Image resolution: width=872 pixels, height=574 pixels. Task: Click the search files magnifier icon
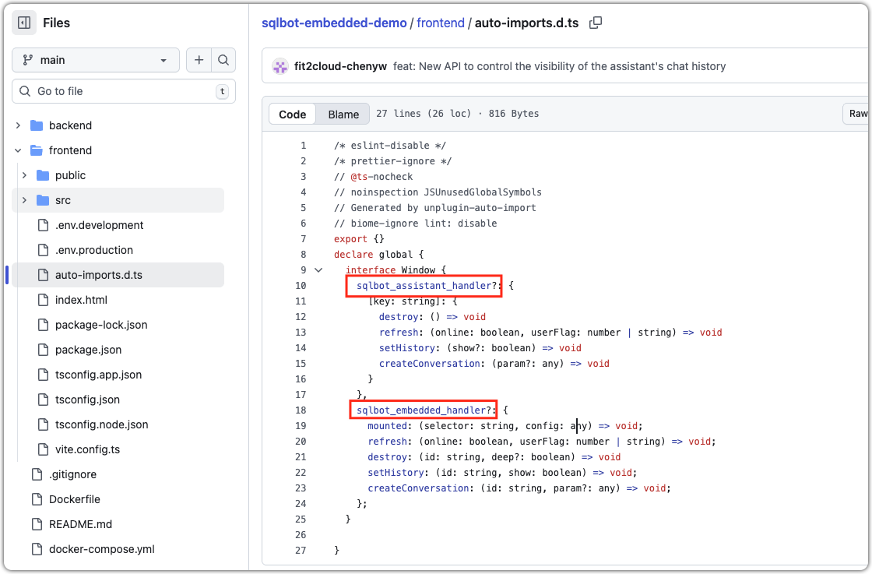(x=223, y=60)
